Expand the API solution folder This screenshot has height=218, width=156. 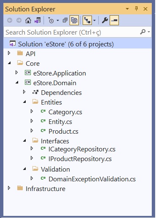coord(9,53)
